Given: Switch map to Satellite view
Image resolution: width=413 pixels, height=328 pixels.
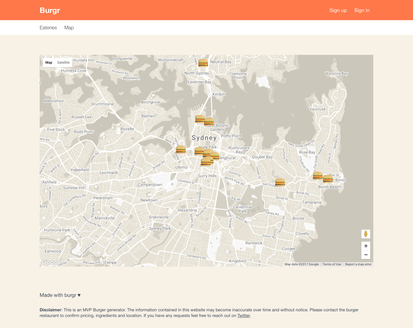Looking at the screenshot, I should click(x=63, y=62).
